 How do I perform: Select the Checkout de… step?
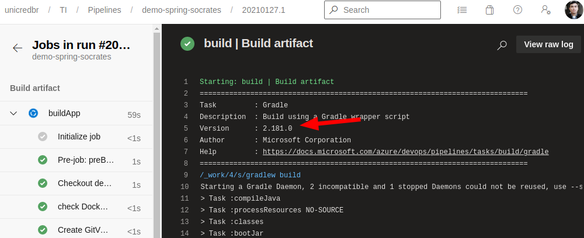[76, 183]
